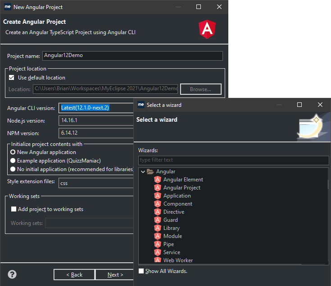Maximize the Select a wizard dialog
Screen dimensions: 331x286
(299, 105)
